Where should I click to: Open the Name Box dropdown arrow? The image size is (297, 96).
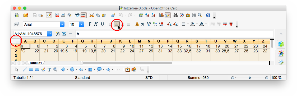click(49, 34)
